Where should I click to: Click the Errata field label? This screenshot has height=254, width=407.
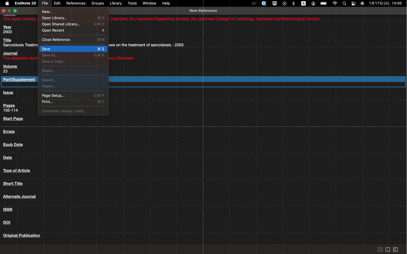click(x=9, y=131)
